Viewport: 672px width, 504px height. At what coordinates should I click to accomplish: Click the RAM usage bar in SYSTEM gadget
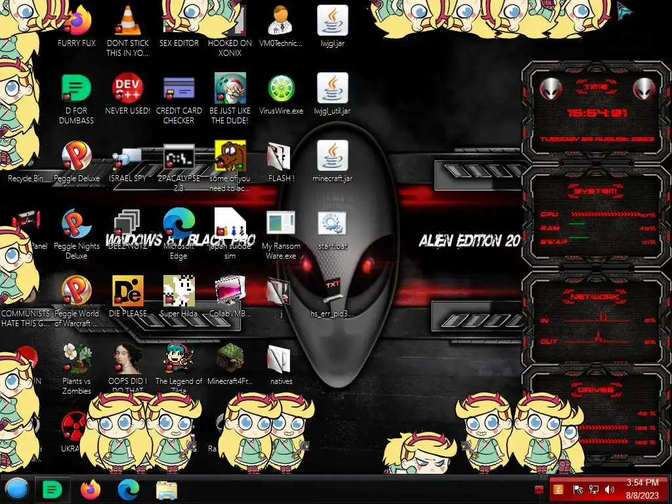click(x=577, y=224)
